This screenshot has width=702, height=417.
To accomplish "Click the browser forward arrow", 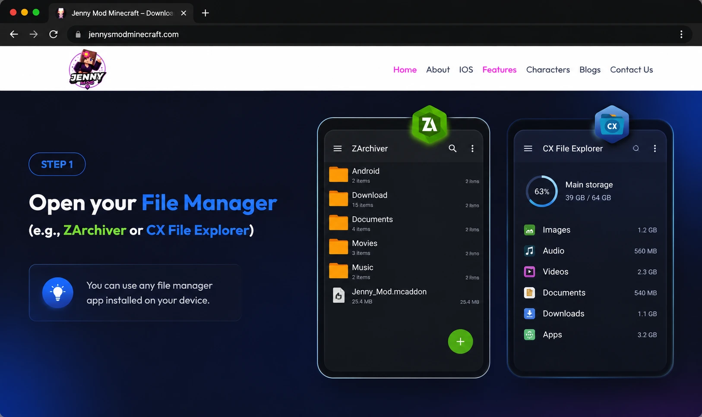I will [x=34, y=34].
